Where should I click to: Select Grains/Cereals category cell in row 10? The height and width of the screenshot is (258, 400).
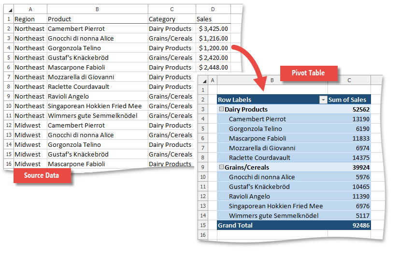point(171,106)
